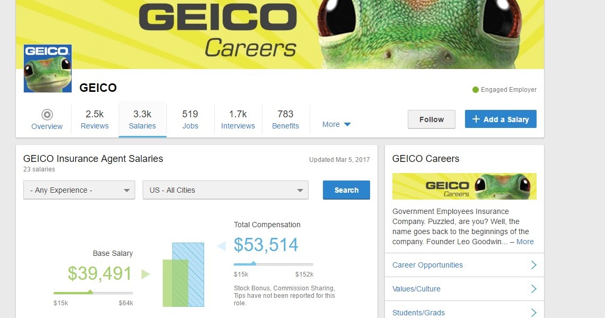Open the US - All Cities dropdown
This screenshot has width=605, height=318.
point(225,190)
